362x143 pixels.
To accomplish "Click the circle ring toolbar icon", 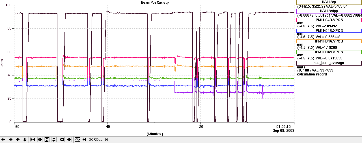I will (62, 140).
